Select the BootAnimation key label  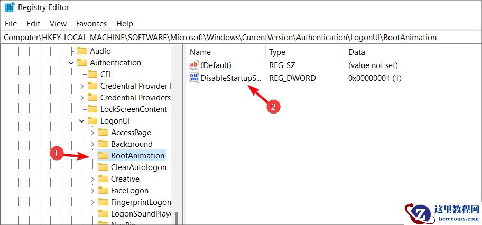tap(138, 156)
